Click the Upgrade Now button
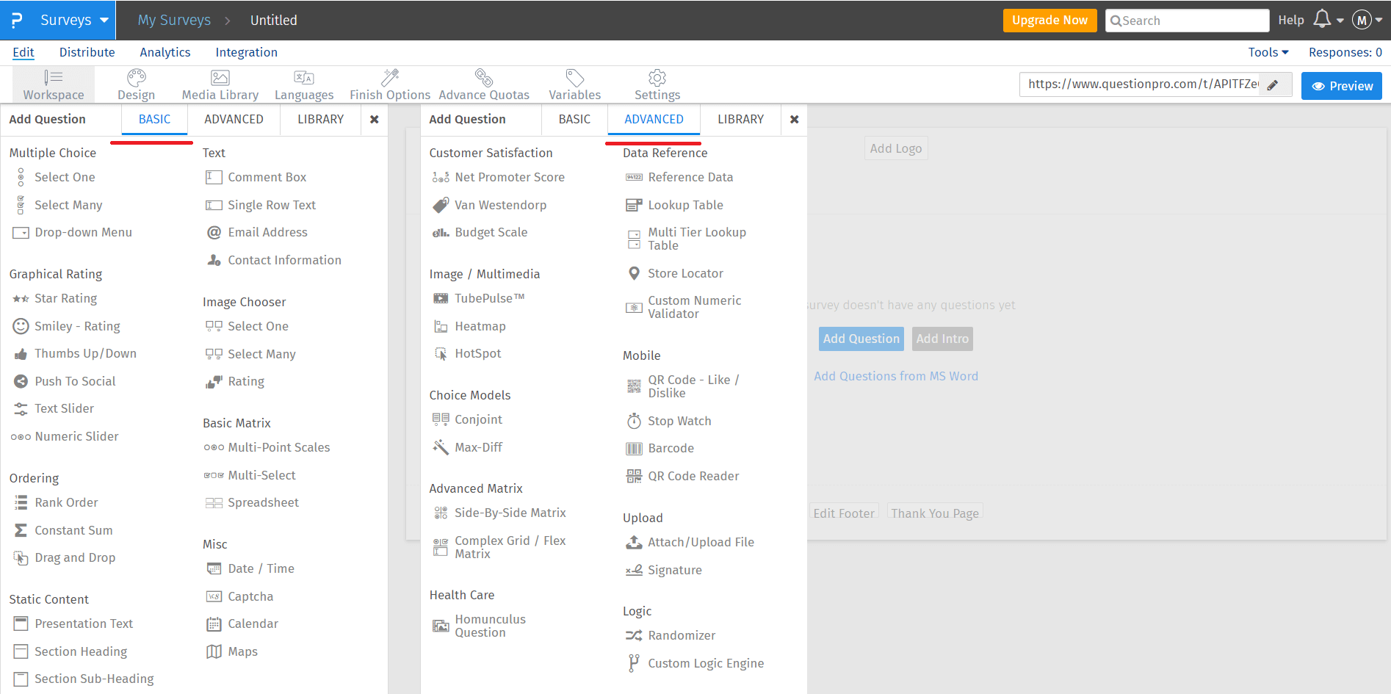Viewport: 1391px width, 694px height. (1049, 20)
